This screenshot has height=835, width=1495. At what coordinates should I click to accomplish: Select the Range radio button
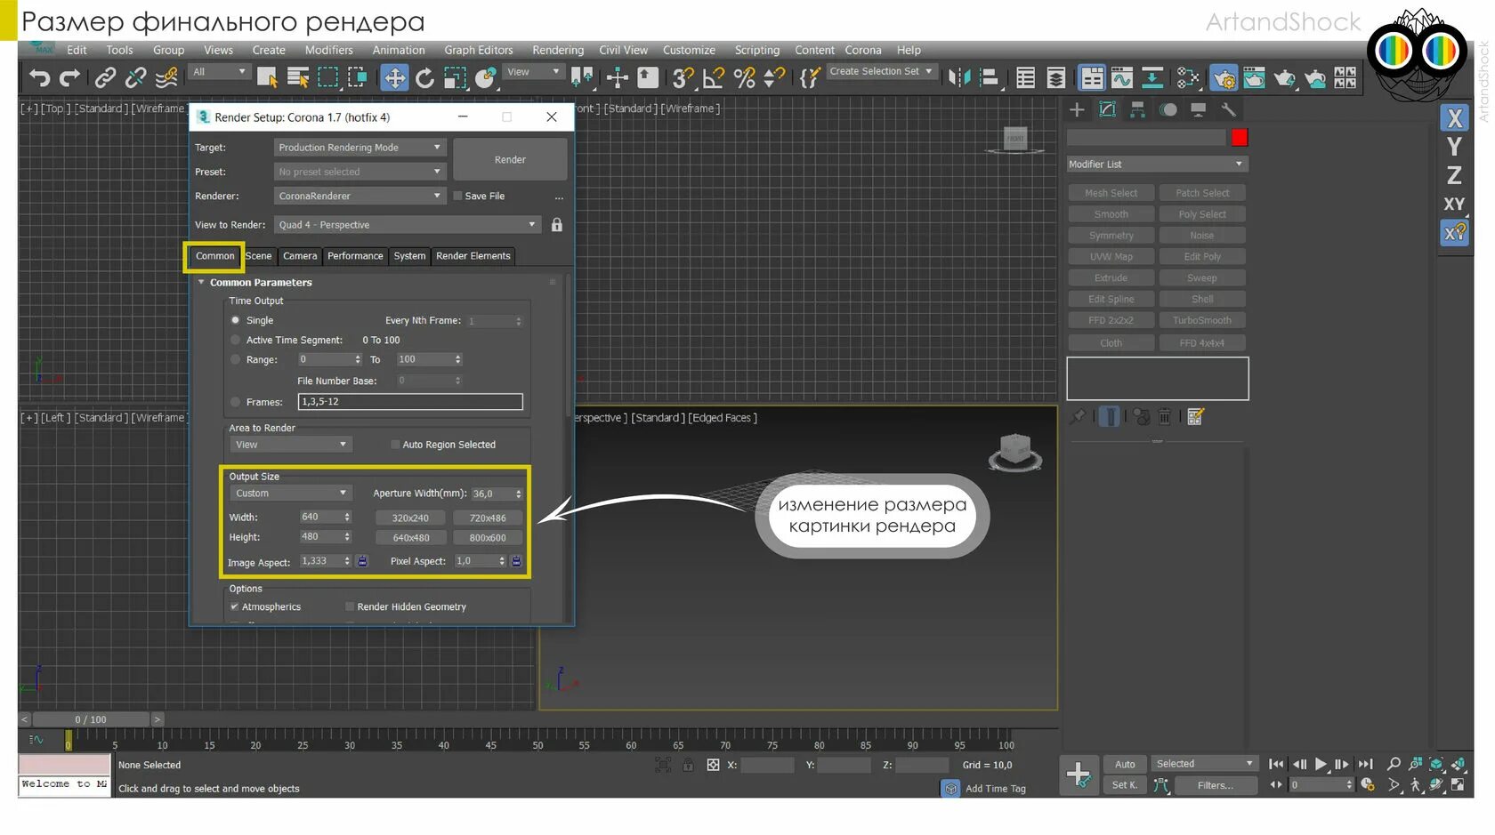(x=236, y=359)
